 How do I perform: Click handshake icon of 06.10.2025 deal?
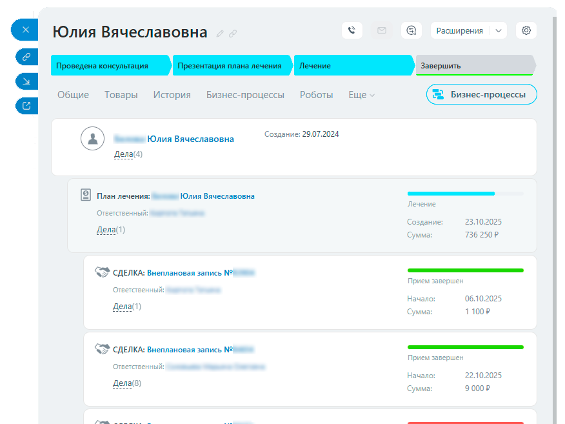tap(102, 272)
